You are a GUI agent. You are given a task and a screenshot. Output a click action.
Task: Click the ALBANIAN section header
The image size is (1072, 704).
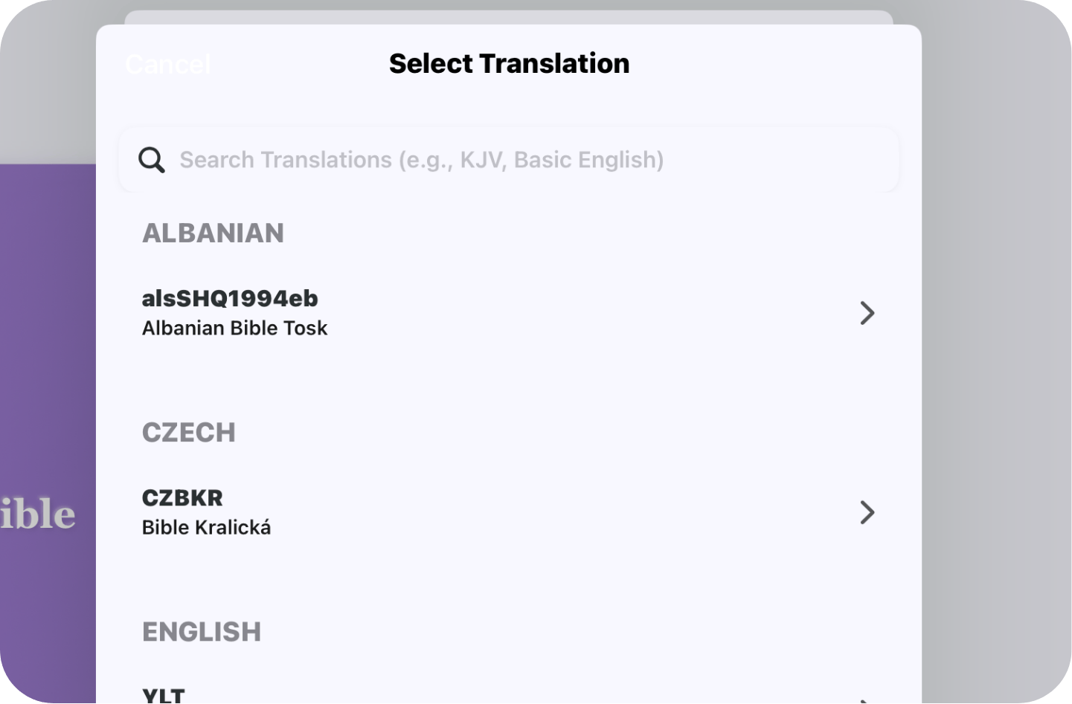213,233
